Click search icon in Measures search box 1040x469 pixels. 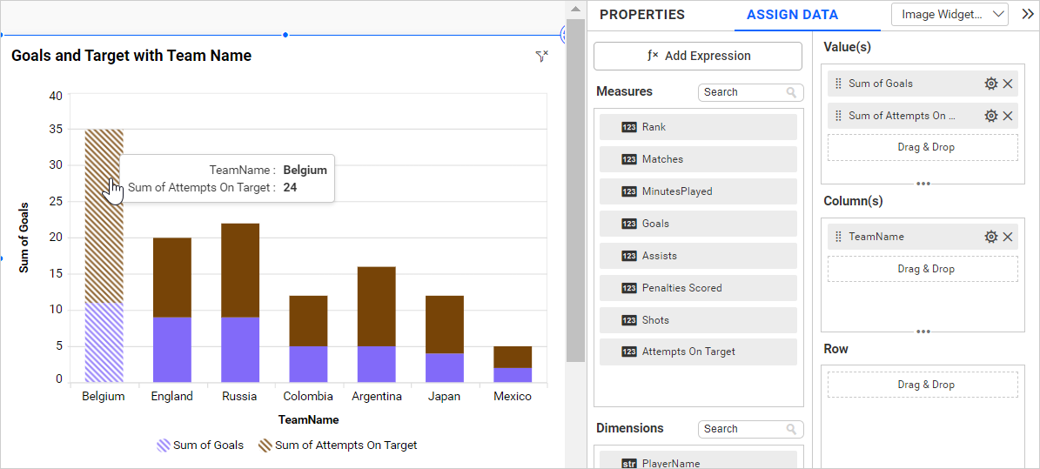click(x=791, y=92)
